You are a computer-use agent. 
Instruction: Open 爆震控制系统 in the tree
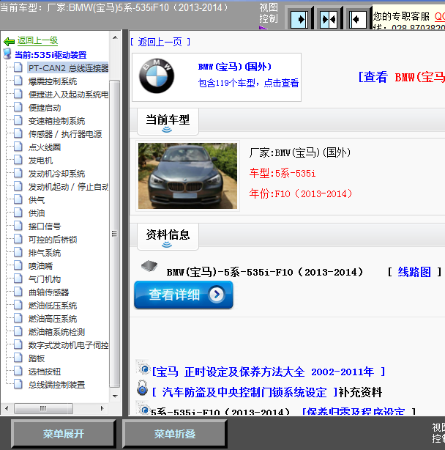[x=53, y=81]
